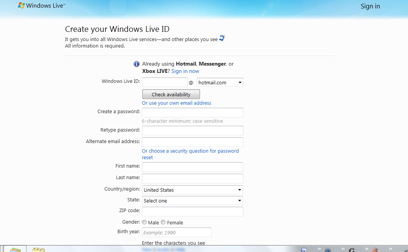
Task: Focus the Windows Live ID text field
Action: coord(165,82)
